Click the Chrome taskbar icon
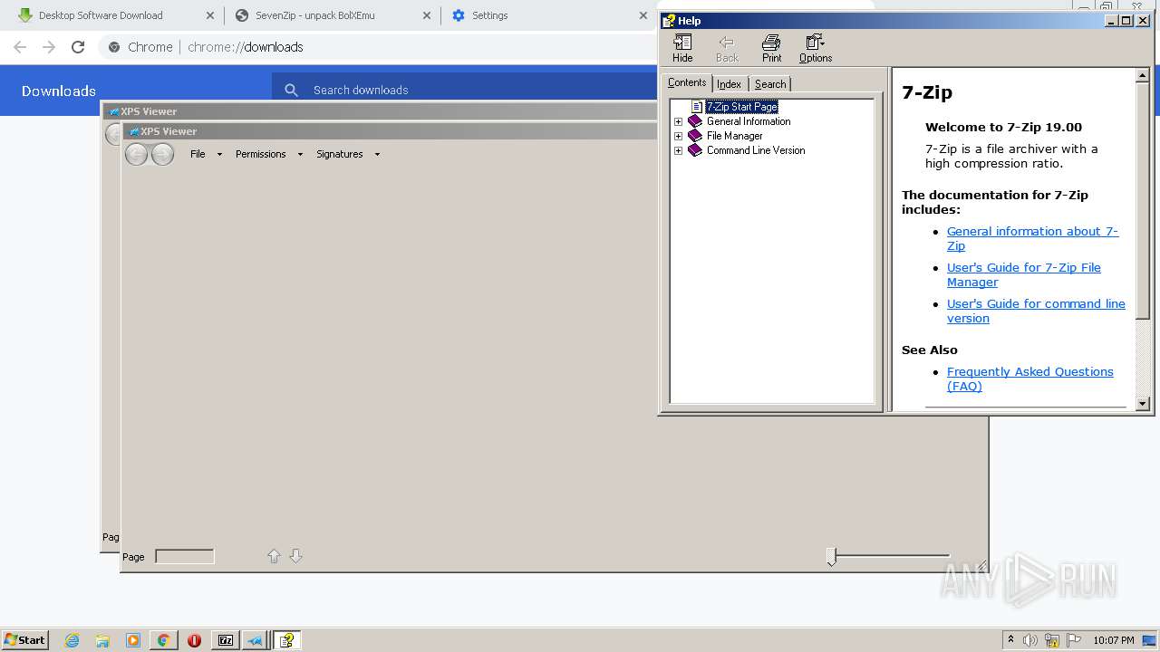The height and width of the screenshot is (652, 1160). 163,640
